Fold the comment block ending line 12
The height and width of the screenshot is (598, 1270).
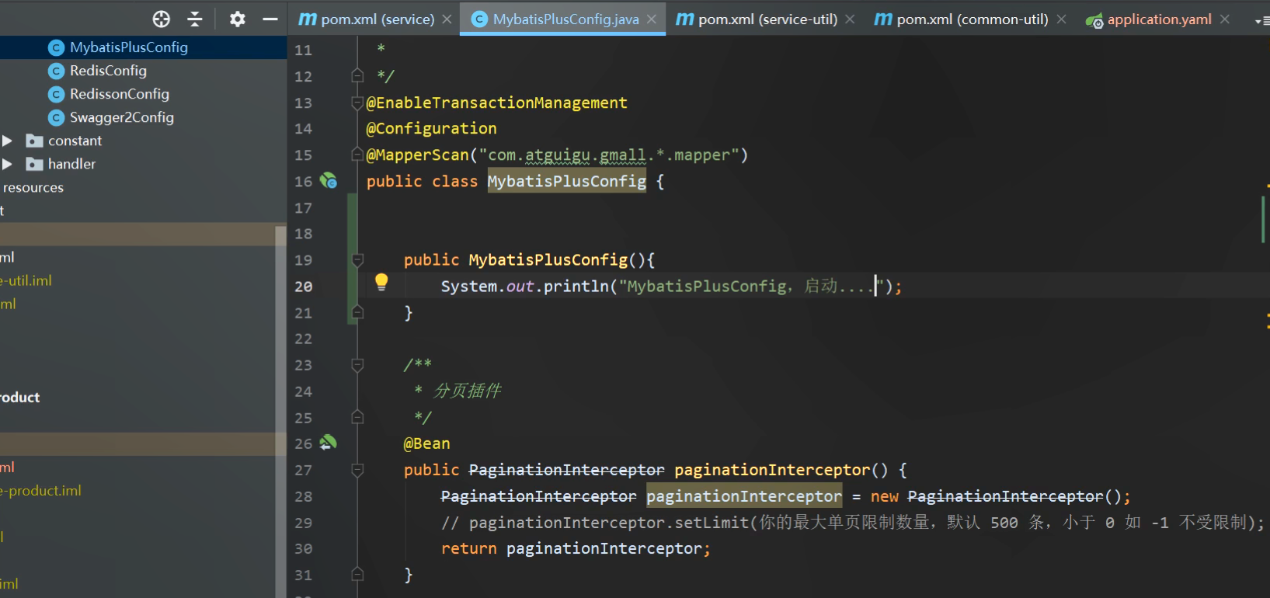tap(357, 75)
